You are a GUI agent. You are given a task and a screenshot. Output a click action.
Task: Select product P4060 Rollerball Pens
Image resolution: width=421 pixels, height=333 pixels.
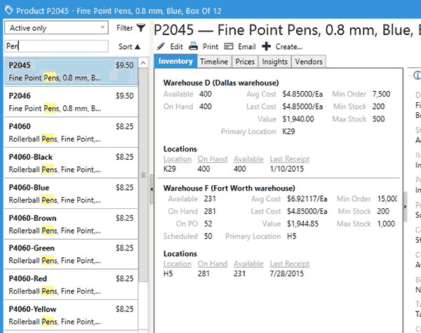click(71, 132)
